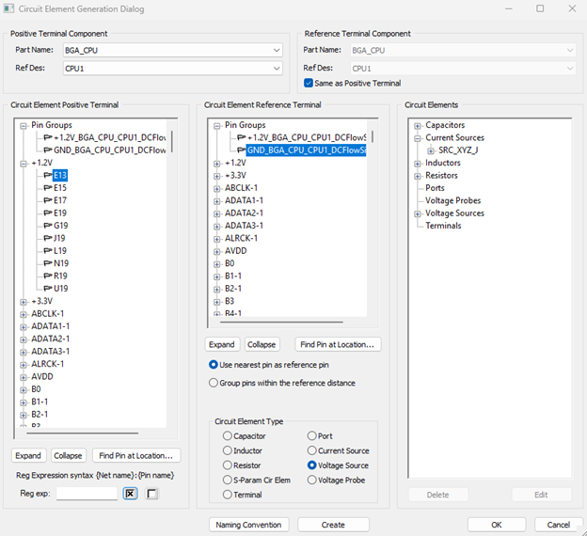
Task: Click the pin icon next to G19
Action: coord(46,226)
